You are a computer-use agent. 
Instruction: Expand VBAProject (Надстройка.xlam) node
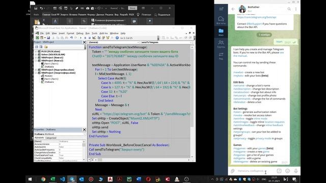click(x=36, y=70)
